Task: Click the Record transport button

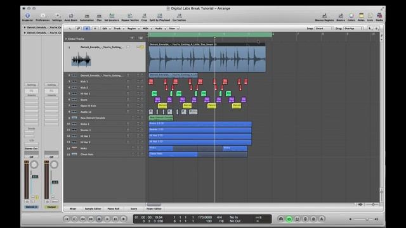Action: tap(124, 219)
